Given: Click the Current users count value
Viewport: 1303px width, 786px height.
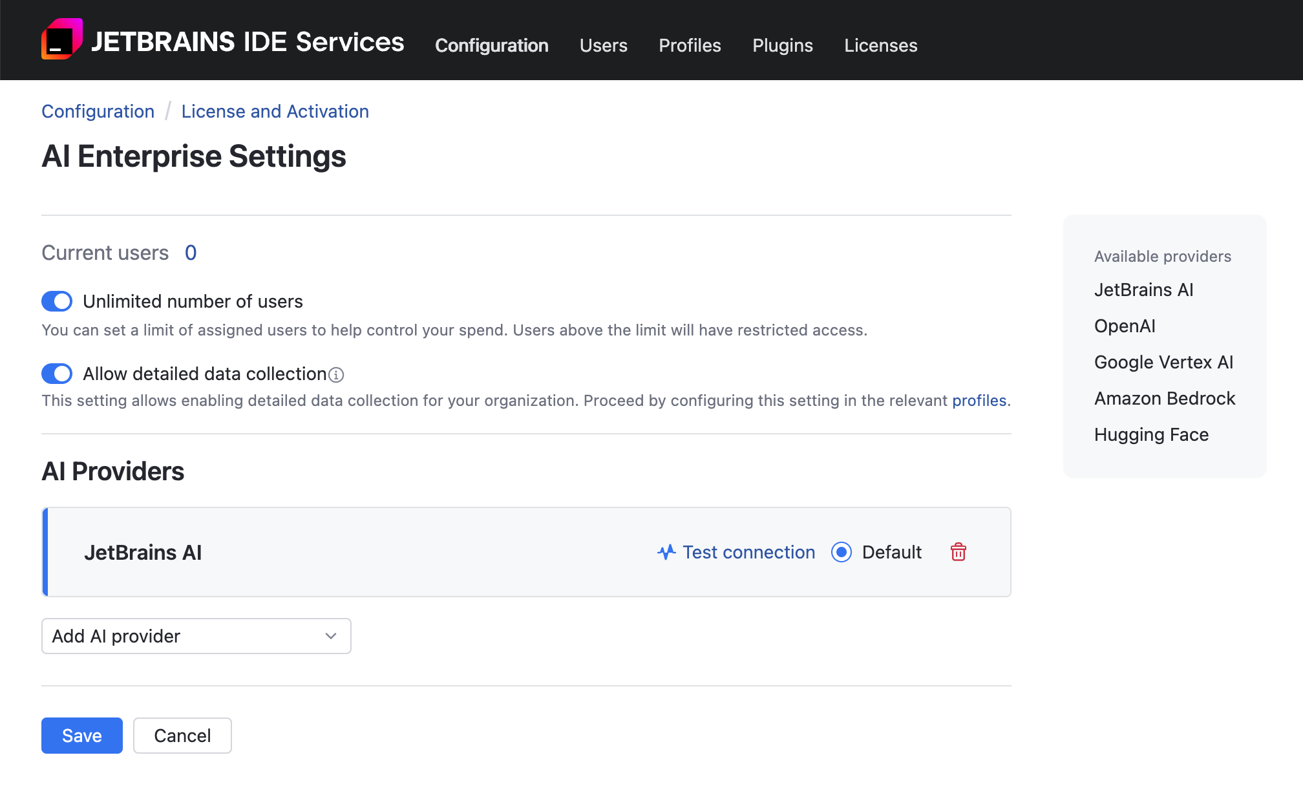Looking at the screenshot, I should pos(191,253).
